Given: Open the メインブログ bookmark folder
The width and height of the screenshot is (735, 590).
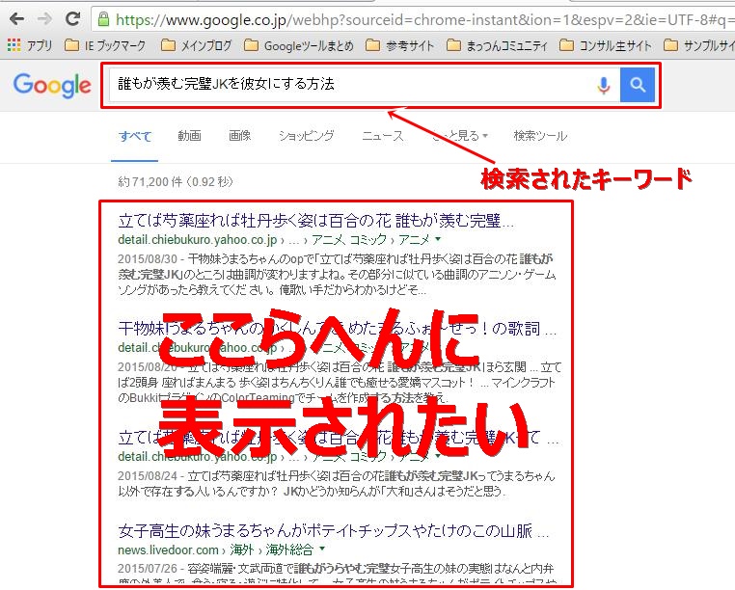Looking at the screenshot, I should click(x=197, y=45).
